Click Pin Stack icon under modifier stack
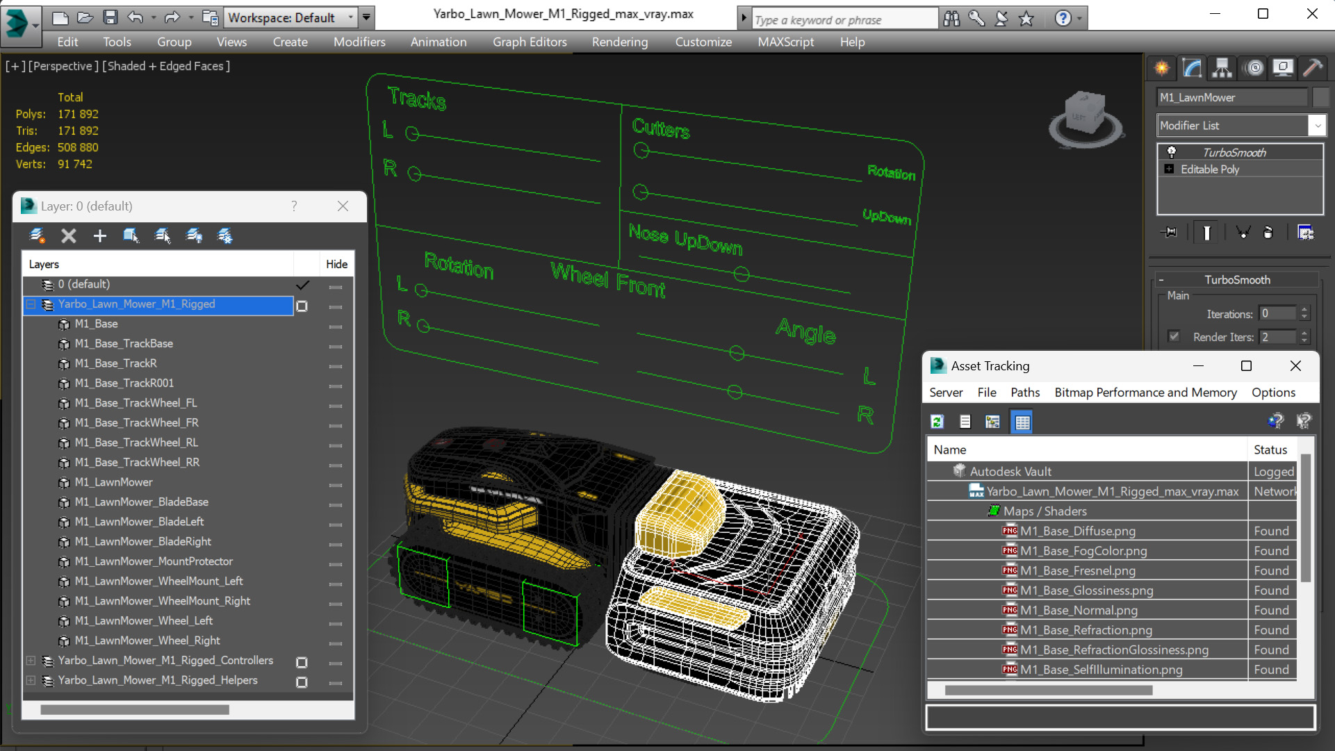 pyautogui.click(x=1169, y=233)
